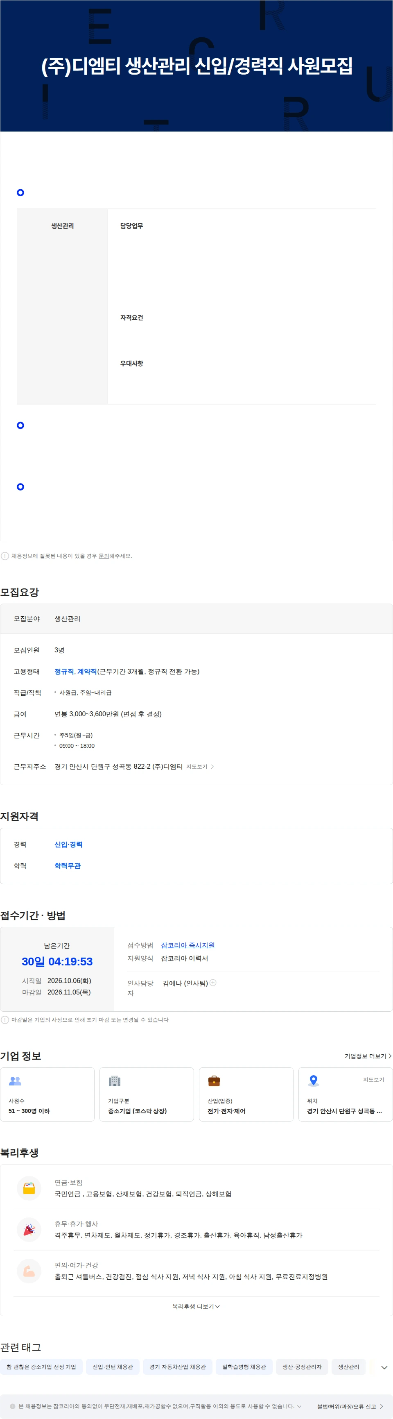The width and height of the screenshot is (393, 1419).
Task: Click the 우대사항 heading in the job table
Action: (x=131, y=363)
